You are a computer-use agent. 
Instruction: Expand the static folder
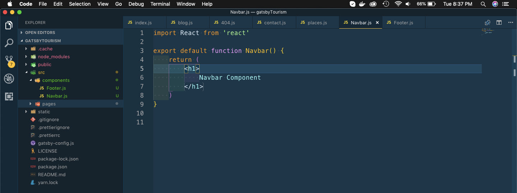[70, 112]
